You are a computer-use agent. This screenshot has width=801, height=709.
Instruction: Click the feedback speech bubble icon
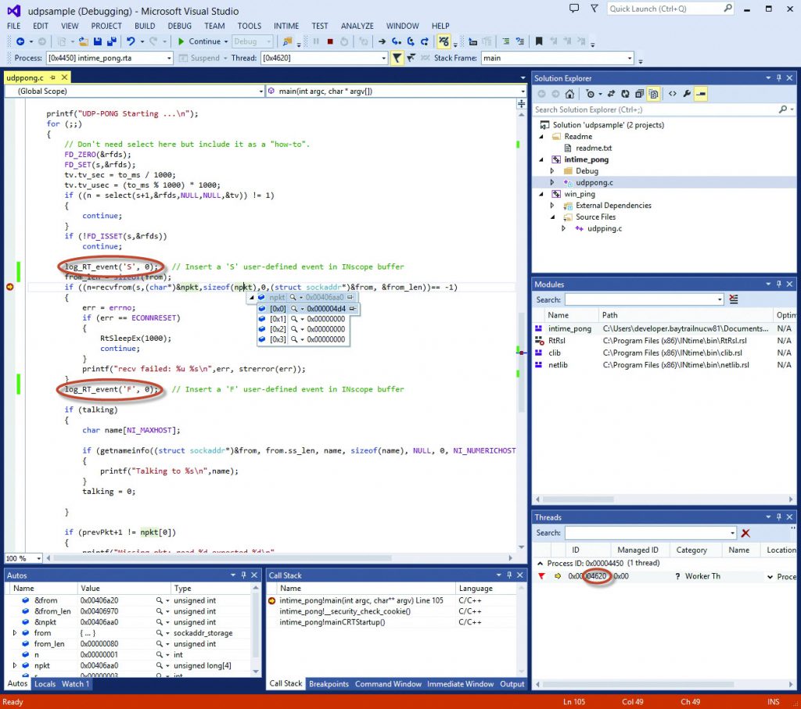(x=574, y=9)
